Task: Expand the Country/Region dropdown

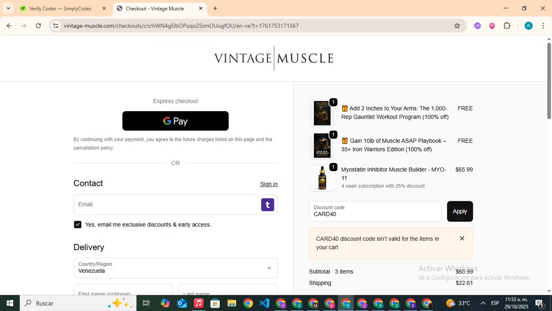Action: pyautogui.click(x=176, y=268)
